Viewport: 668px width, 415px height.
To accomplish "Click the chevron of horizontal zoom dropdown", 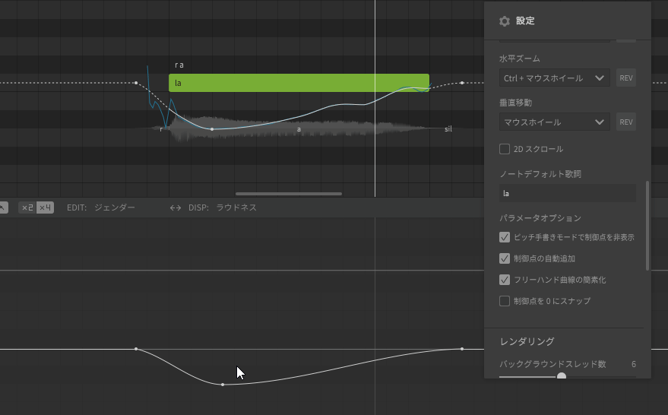I will tap(600, 78).
